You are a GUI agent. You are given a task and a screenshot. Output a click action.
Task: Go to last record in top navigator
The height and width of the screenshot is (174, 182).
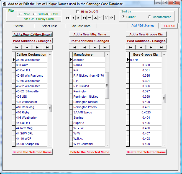point(84,18)
